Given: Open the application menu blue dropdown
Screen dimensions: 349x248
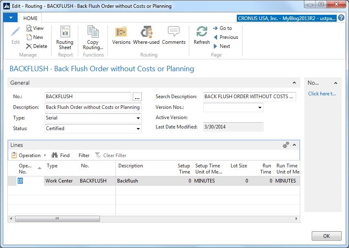Looking at the screenshot, I should [x=11, y=18].
